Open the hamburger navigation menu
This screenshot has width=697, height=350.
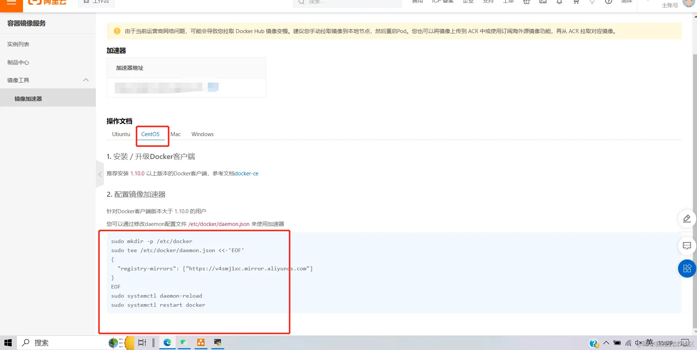pyautogui.click(x=11, y=2)
